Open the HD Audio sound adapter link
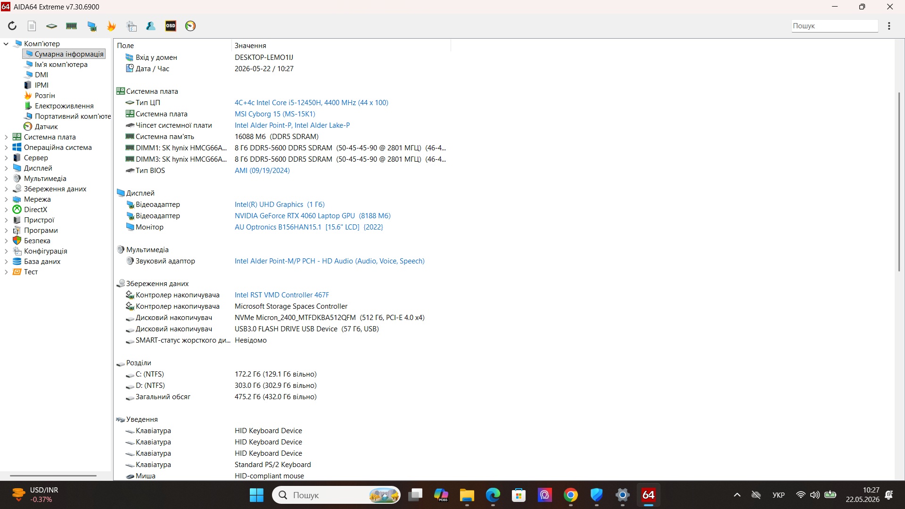Image resolution: width=905 pixels, height=509 pixels. (x=329, y=261)
